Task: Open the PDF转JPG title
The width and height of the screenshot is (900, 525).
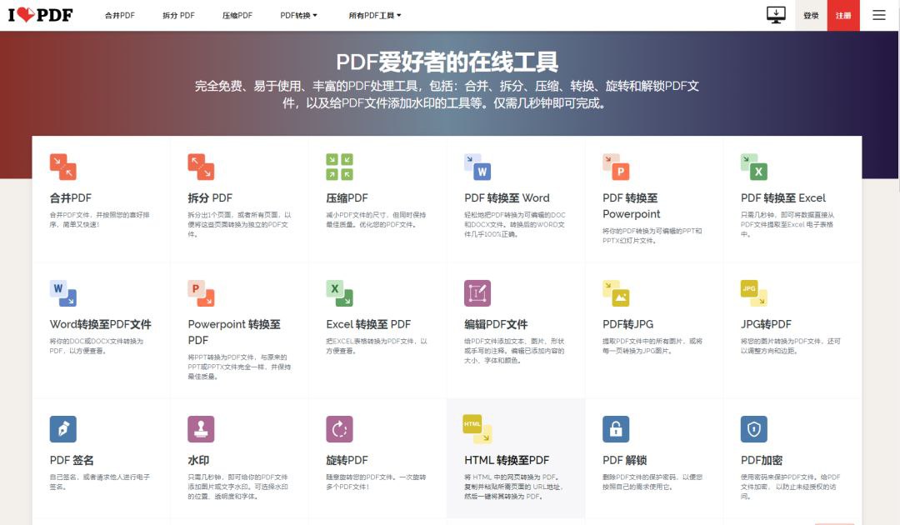Action: pyautogui.click(x=628, y=324)
